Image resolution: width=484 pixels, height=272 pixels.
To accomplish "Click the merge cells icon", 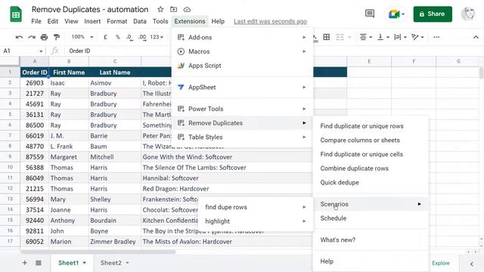I will click(x=340, y=37).
